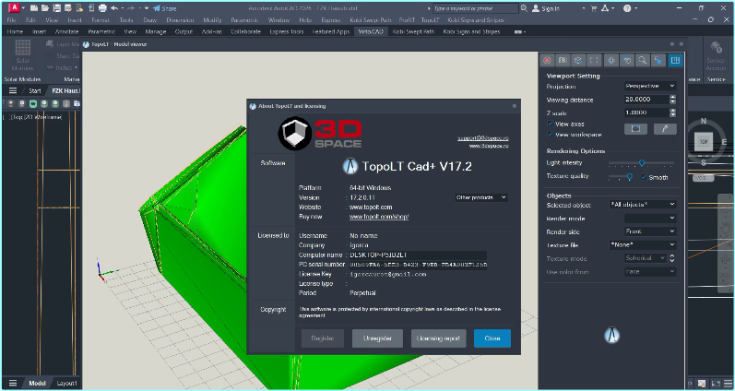Click the support email link in About dialog
735x391 pixels.
483,138
